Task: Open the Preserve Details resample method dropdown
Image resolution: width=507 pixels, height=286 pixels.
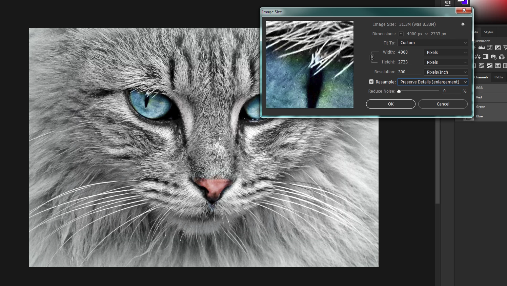Action: pyautogui.click(x=432, y=82)
